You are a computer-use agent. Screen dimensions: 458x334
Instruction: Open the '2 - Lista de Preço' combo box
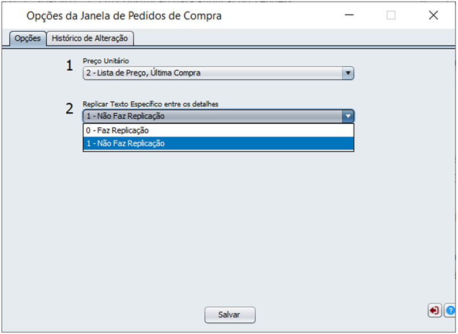click(x=218, y=73)
